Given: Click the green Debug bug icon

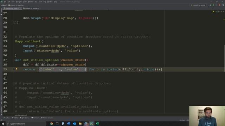Looking at the screenshot, I should click(213, 5).
